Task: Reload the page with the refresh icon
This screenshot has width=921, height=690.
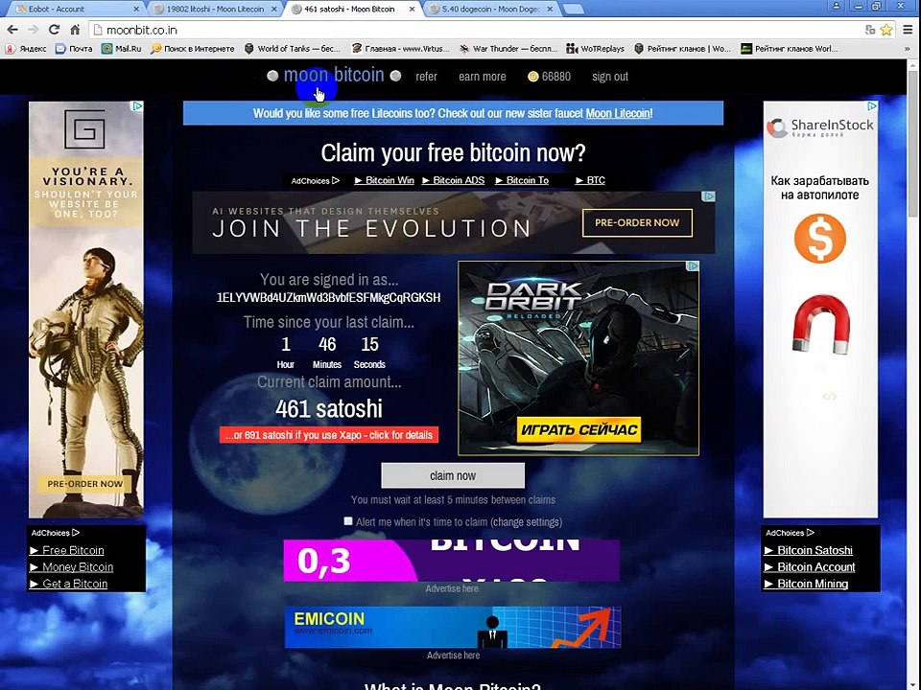Action: pos(54,30)
